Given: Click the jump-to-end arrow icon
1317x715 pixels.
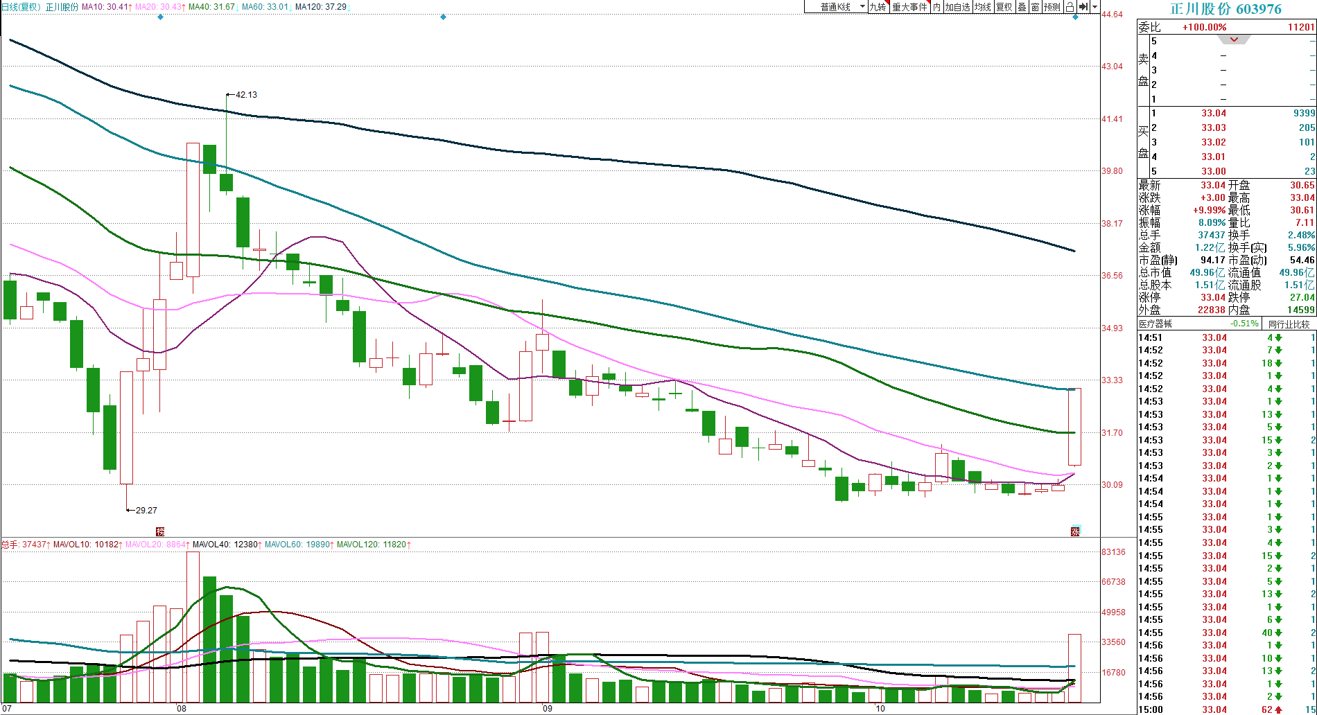Looking at the screenshot, I should [x=1083, y=7].
